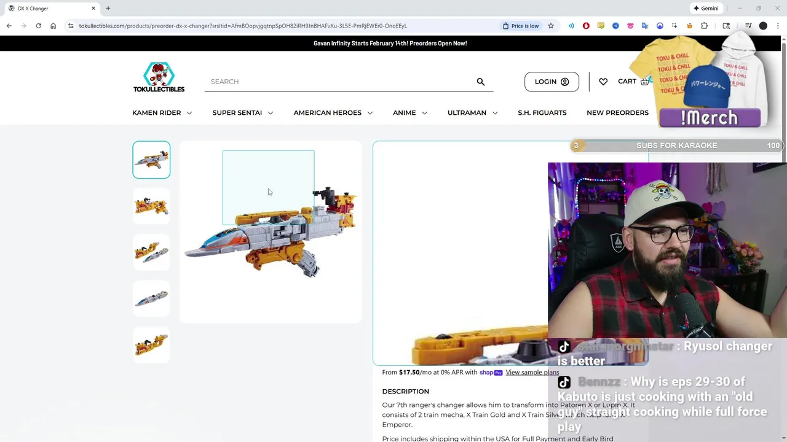
Task: Open the Chrome profile avatar
Action: [763, 26]
